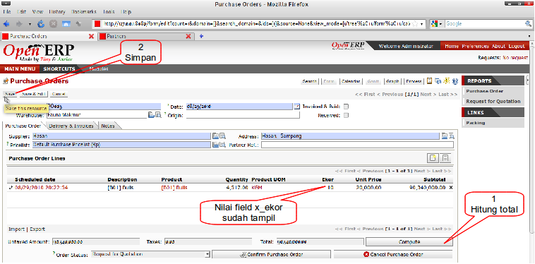Open the Tools menu
This screenshot has width=535, height=264.
coord(109,11)
